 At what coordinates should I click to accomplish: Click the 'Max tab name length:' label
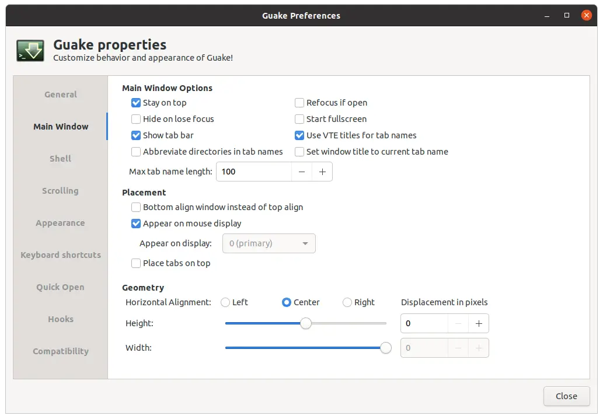tap(170, 172)
